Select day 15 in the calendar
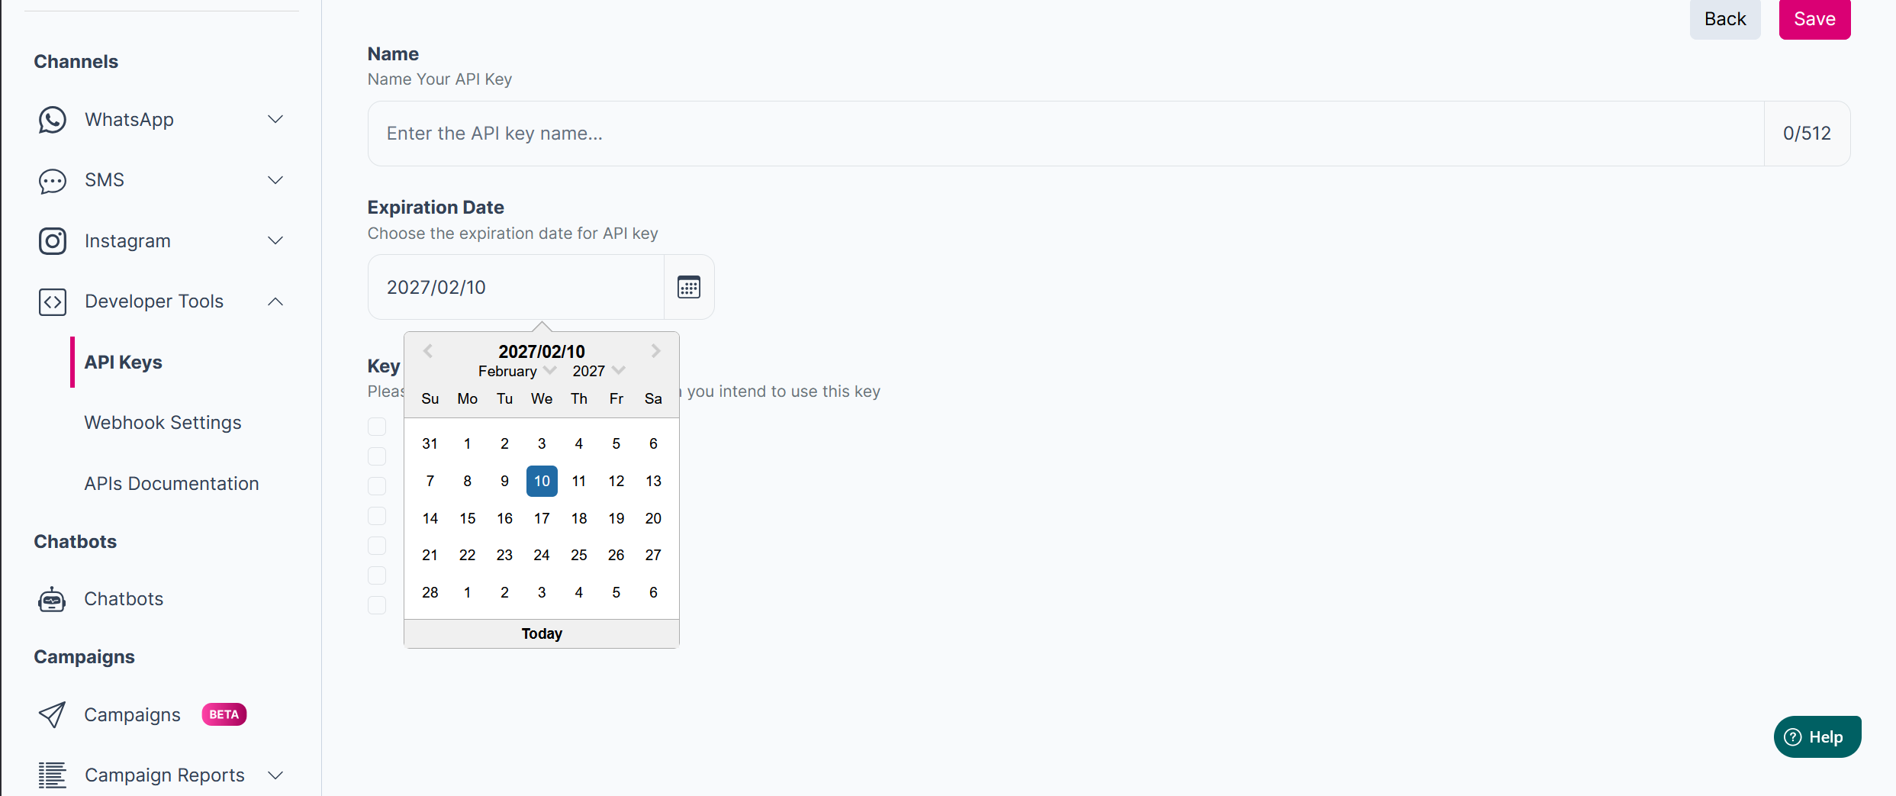This screenshot has height=796, width=1896. pos(468,519)
